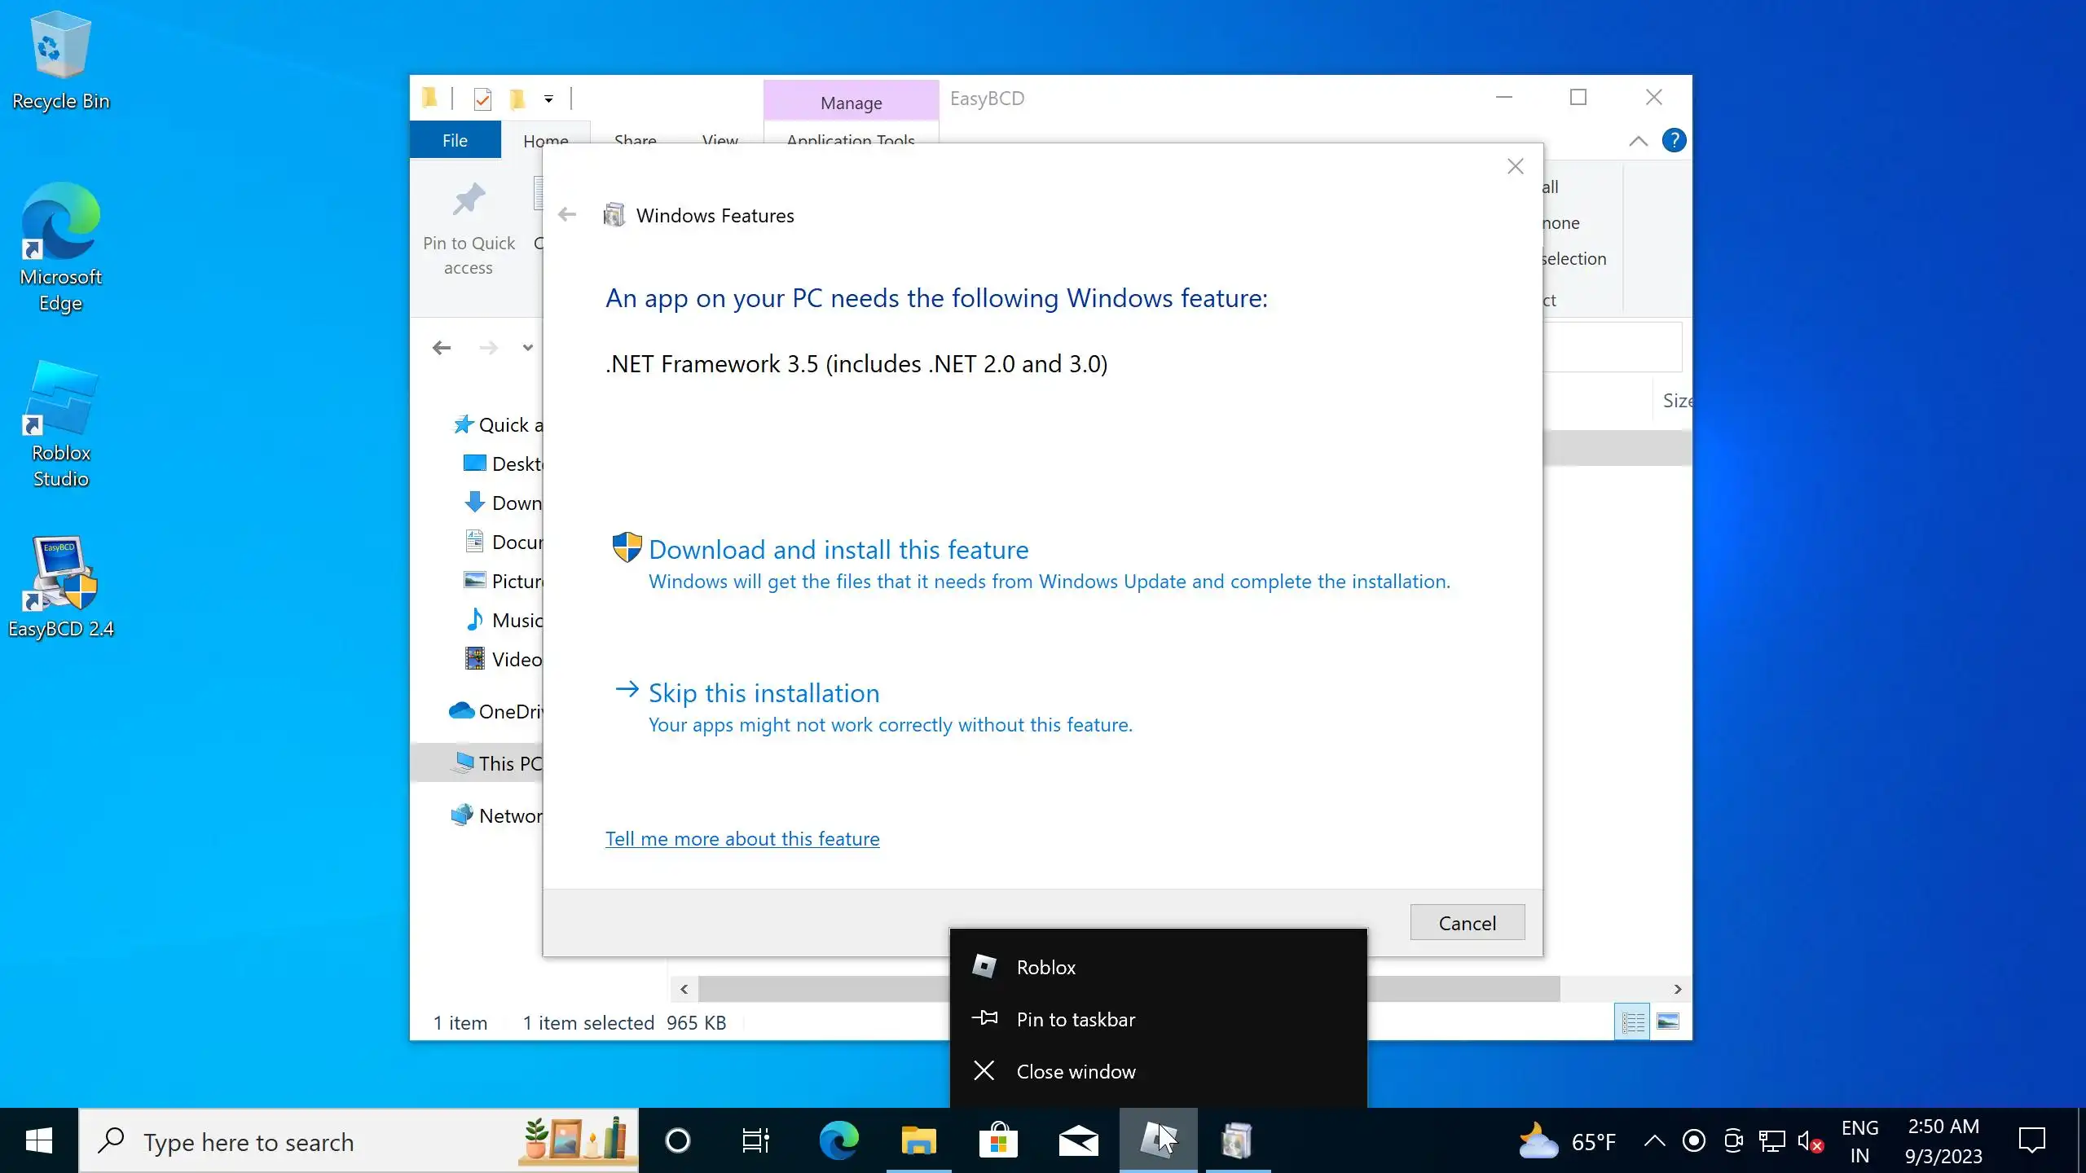Open the File tab in Explorer ribbon

454,140
